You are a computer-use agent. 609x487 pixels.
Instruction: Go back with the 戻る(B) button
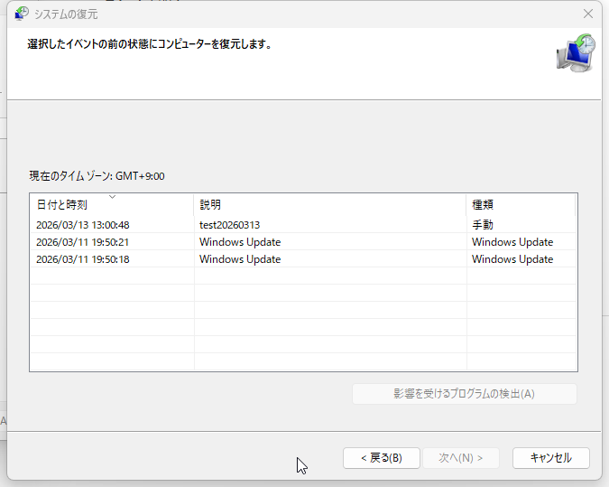pyautogui.click(x=382, y=458)
